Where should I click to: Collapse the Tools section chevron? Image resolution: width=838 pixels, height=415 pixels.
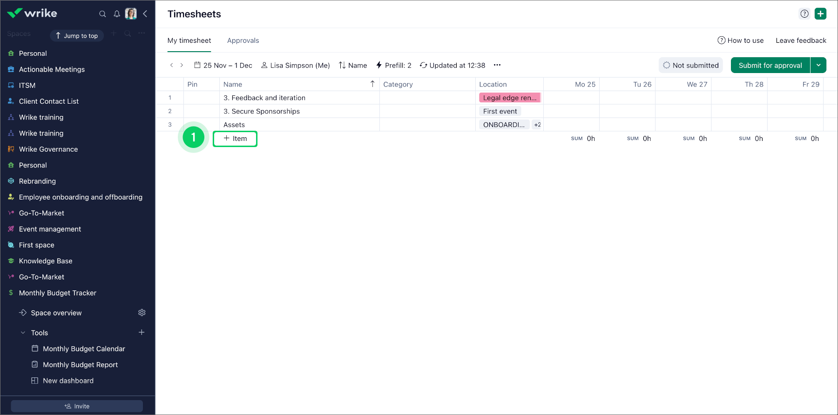[23, 333]
